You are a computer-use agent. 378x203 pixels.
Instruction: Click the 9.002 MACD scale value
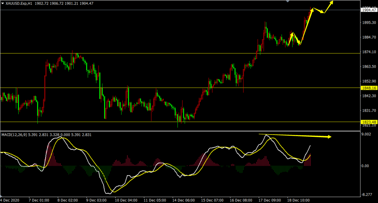(x=366, y=134)
